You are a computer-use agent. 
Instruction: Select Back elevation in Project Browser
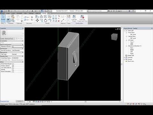pyautogui.click(x=132, y=48)
